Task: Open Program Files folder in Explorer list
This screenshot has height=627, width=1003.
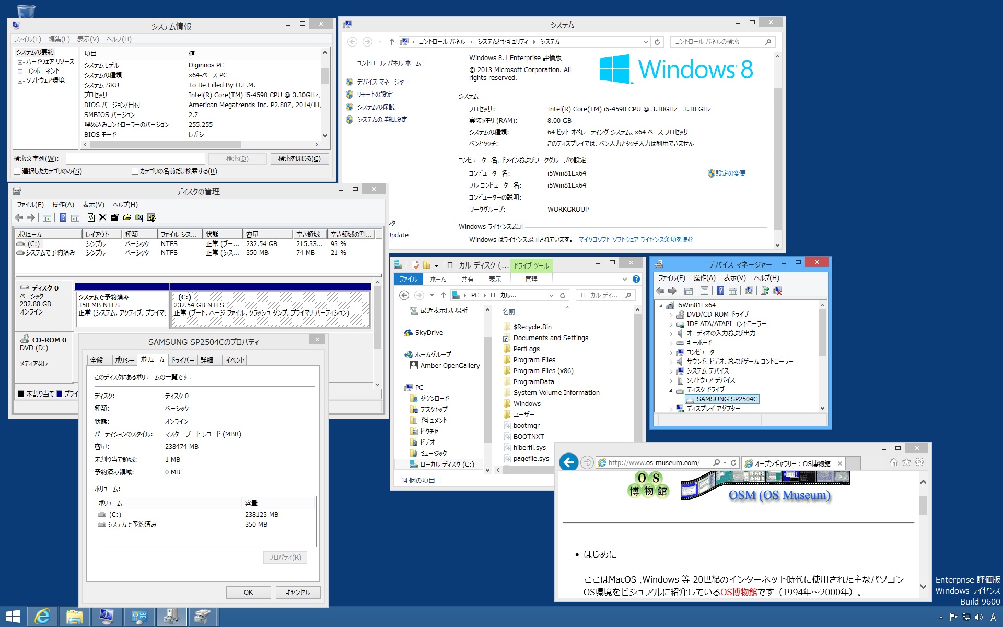Action: coord(534,359)
